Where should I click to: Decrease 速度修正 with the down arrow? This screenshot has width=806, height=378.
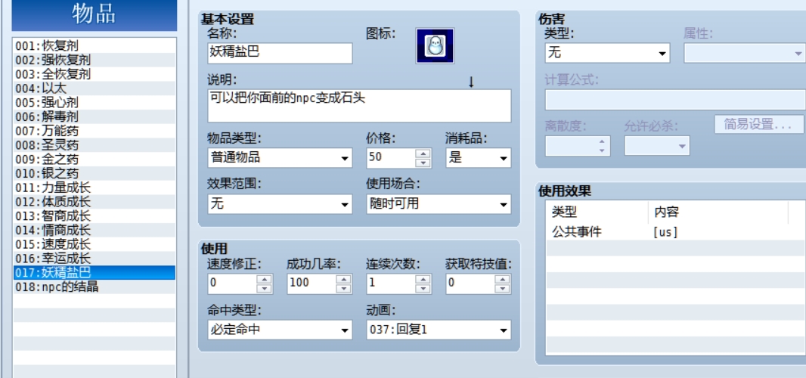264,289
